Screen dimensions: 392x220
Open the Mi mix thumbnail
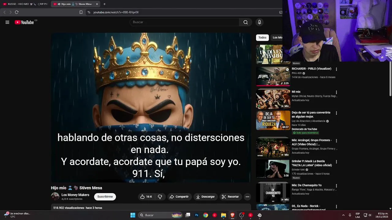pyautogui.click(x=273, y=99)
